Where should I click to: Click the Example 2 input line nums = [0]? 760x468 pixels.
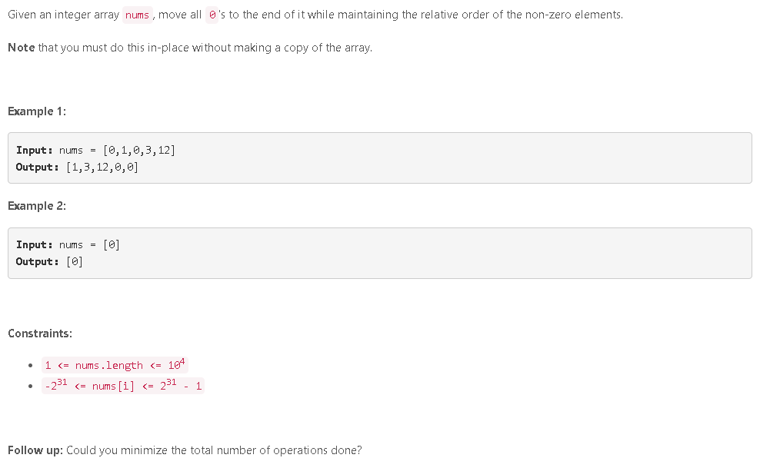pyautogui.click(x=68, y=244)
